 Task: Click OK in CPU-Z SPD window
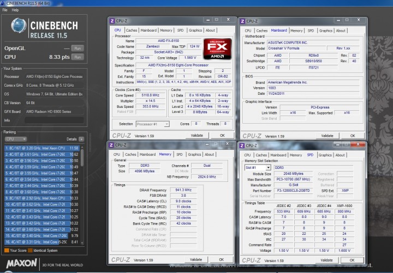pyautogui.click(x=352, y=260)
